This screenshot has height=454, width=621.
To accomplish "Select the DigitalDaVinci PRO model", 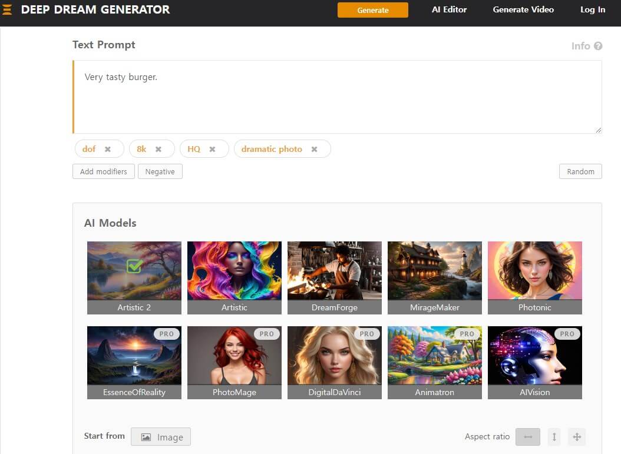I will tap(335, 363).
